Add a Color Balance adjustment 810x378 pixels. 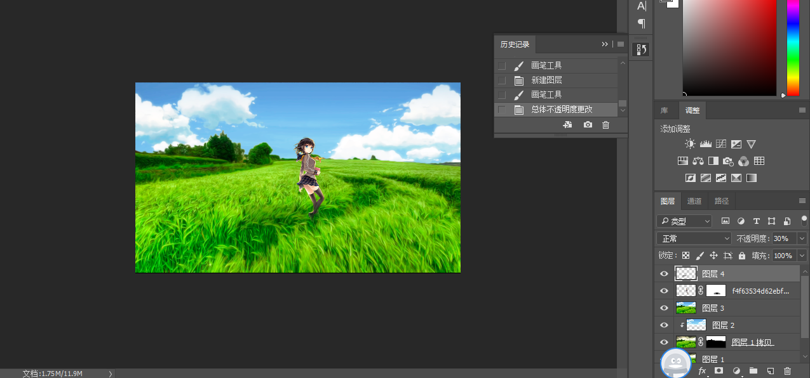coord(698,161)
